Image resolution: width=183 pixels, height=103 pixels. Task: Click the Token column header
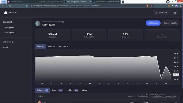(41, 96)
